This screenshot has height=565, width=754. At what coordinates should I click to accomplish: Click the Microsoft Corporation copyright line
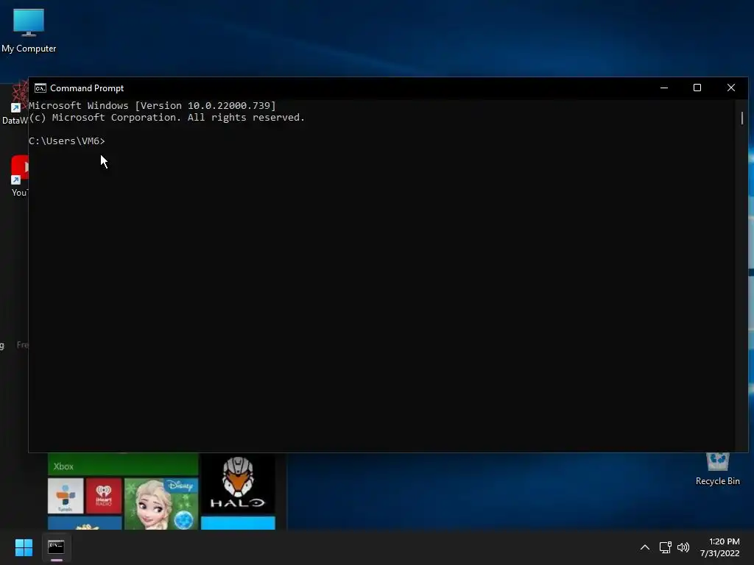click(x=167, y=118)
